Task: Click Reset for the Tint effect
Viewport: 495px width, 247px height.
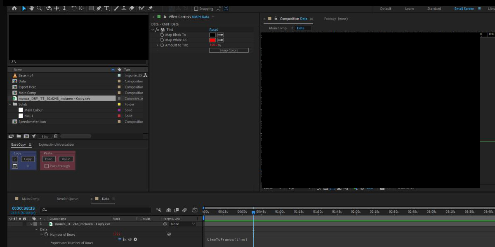Action: [213, 30]
